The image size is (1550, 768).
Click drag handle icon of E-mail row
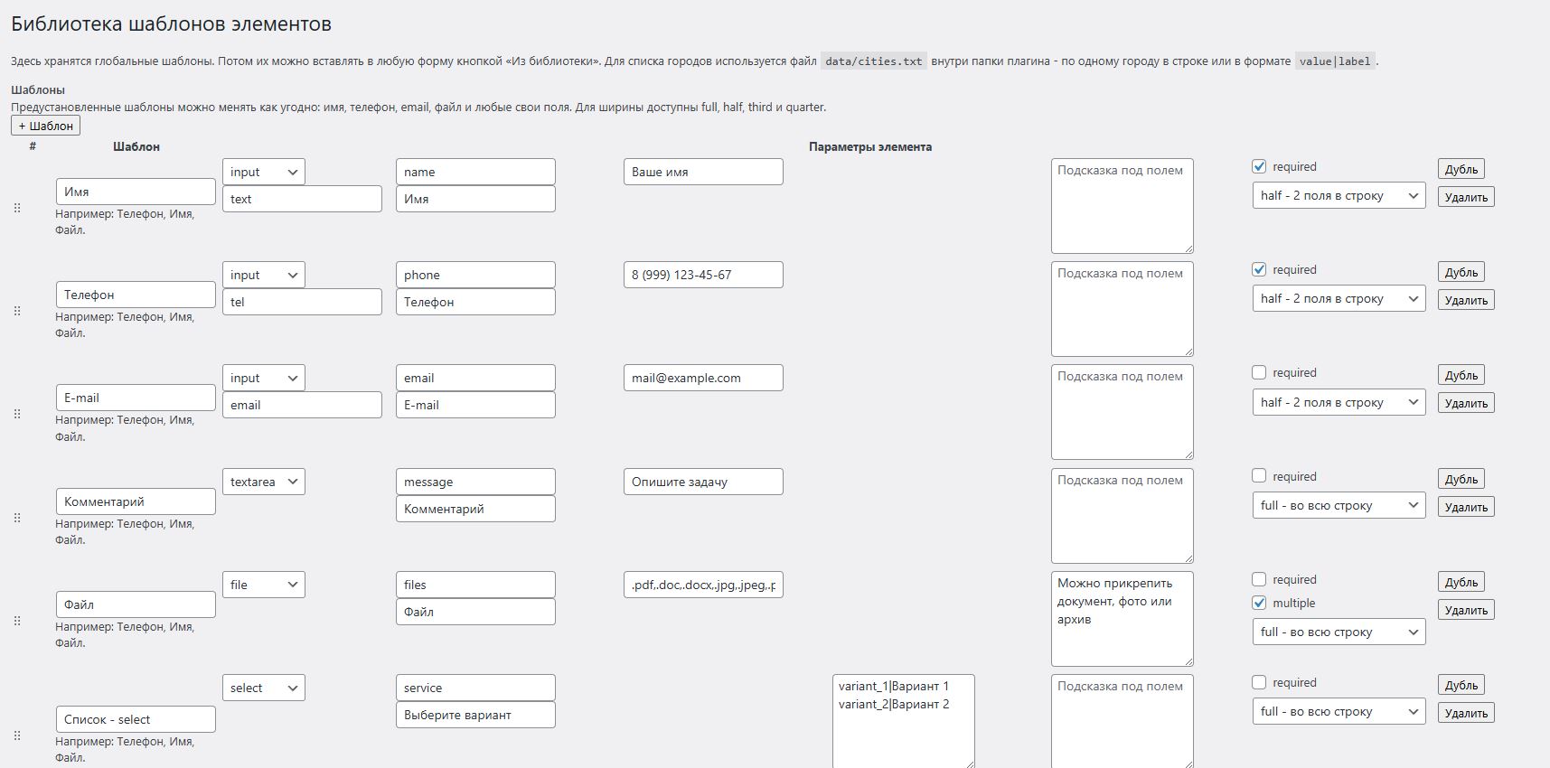[17, 414]
